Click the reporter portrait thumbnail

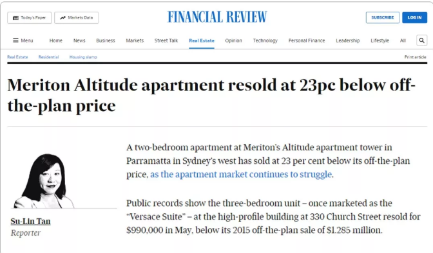click(x=44, y=181)
